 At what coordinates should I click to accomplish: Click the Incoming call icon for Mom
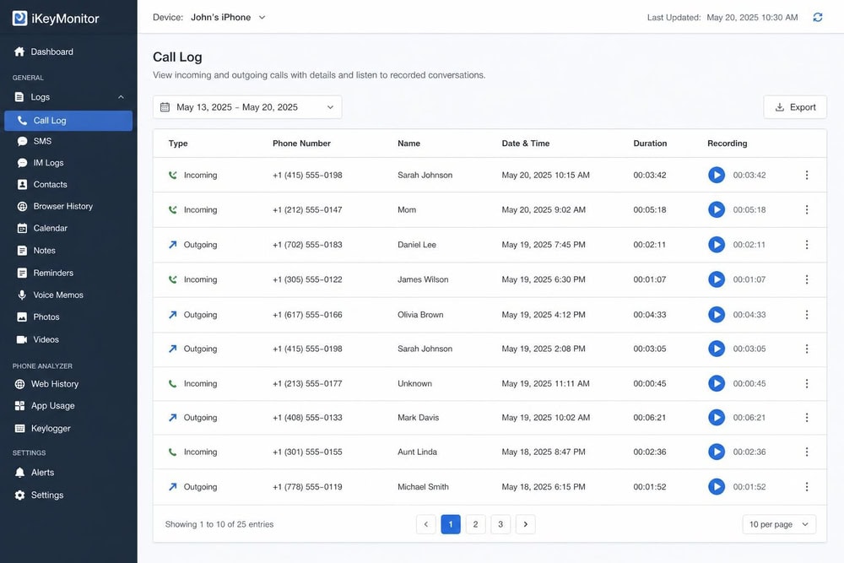(172, 209)
